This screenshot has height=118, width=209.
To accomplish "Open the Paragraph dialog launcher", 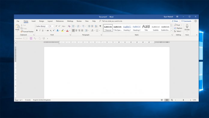I will pyautogui.click(x=101, y=35).
